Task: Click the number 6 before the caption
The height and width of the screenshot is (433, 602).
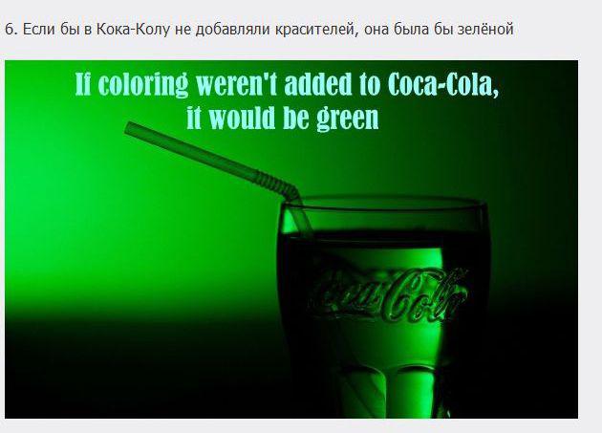Action: (x=10, y=30)
